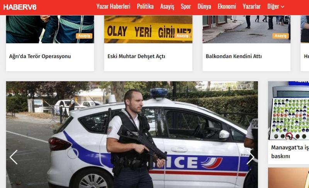Click Asayiş badge on Olay Yeri image
The width and height of the screenshot is (309, 188).
coord(182,36)
